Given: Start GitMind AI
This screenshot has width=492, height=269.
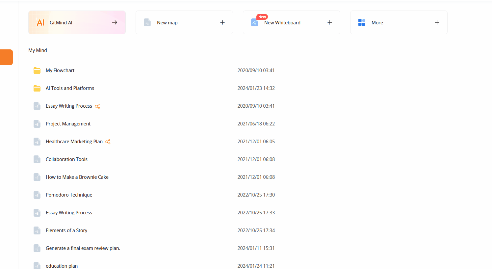Looking at the screenshot, I should 77,22.
